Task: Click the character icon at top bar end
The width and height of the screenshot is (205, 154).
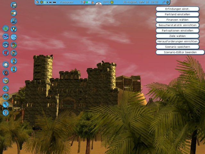Action: pos(167,2)
